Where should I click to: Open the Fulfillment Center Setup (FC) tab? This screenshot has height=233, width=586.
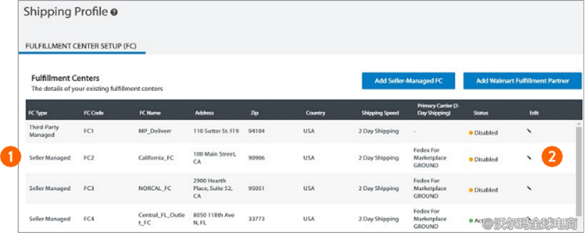82,46
